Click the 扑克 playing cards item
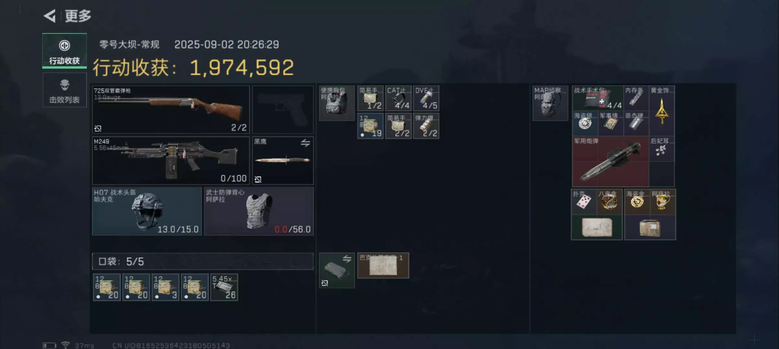779x349 pixels. (584, 202)
